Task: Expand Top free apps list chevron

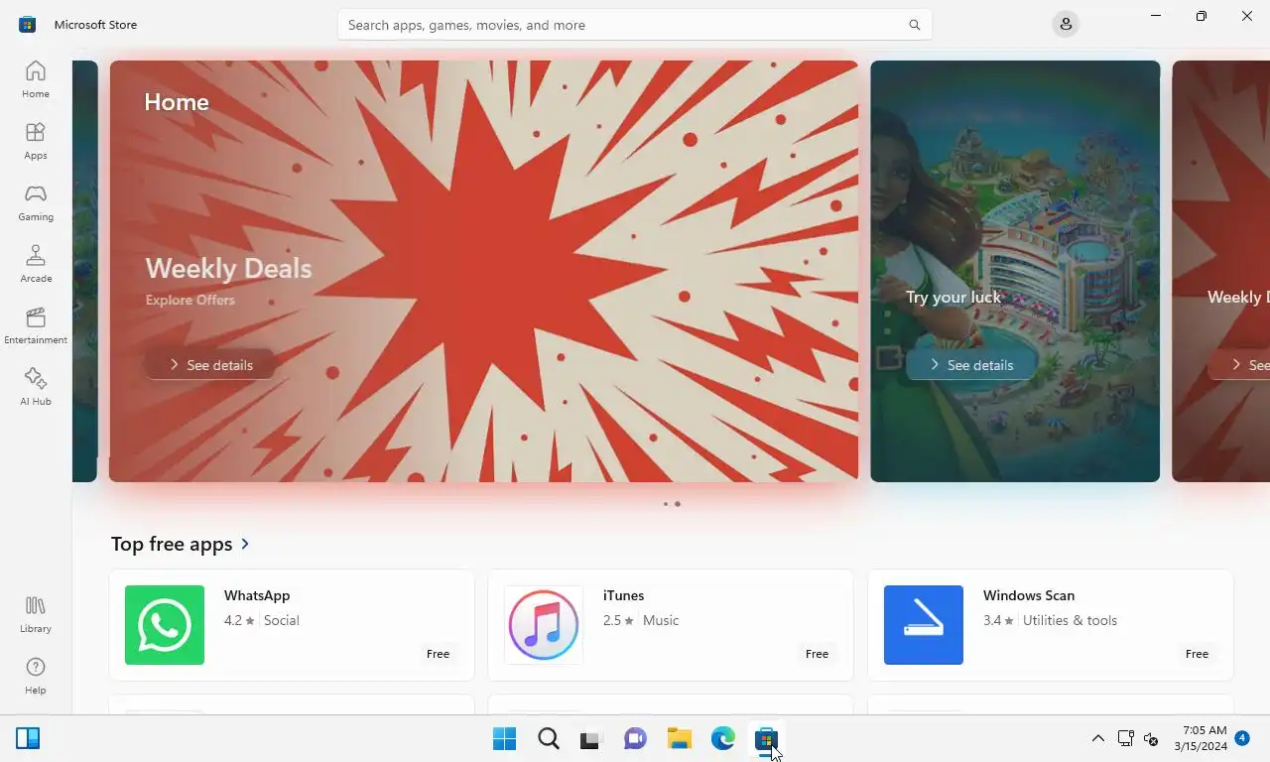Action: coord(245,544)
